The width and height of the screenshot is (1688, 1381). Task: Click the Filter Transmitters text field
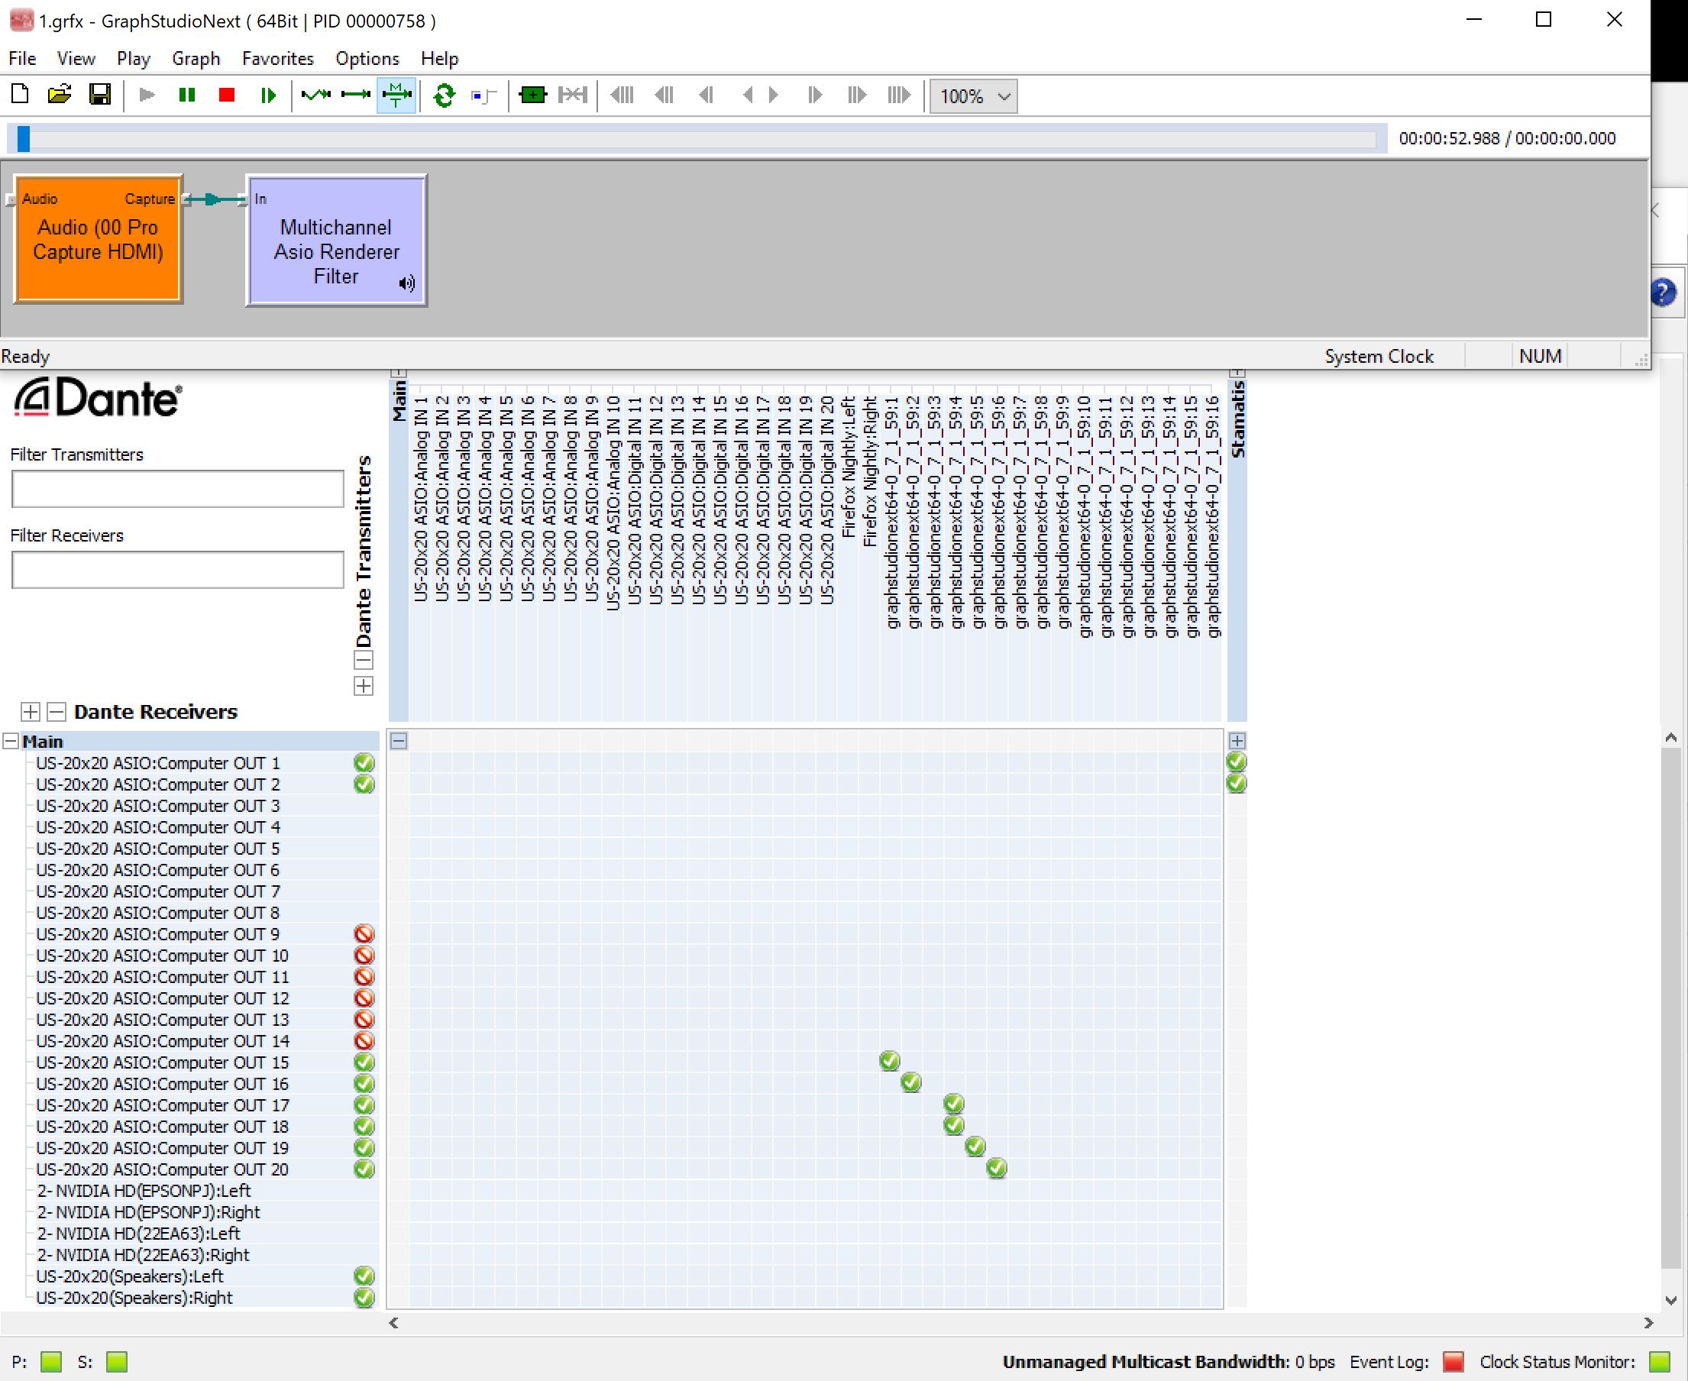coord(177,488)
